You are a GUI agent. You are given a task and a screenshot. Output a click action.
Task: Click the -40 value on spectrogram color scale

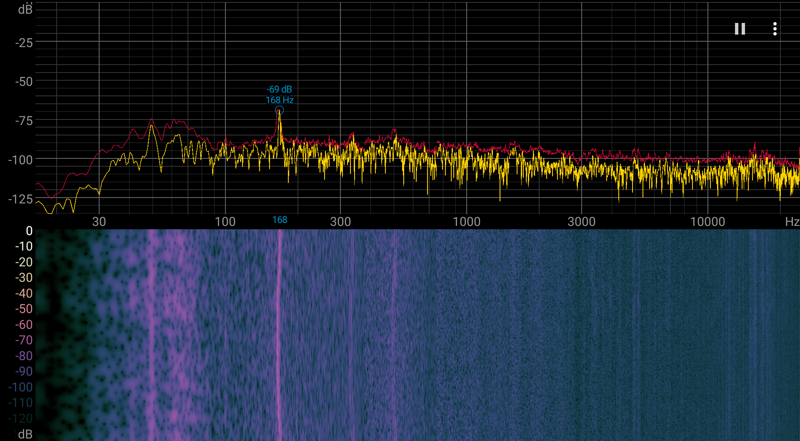point(24,293)
